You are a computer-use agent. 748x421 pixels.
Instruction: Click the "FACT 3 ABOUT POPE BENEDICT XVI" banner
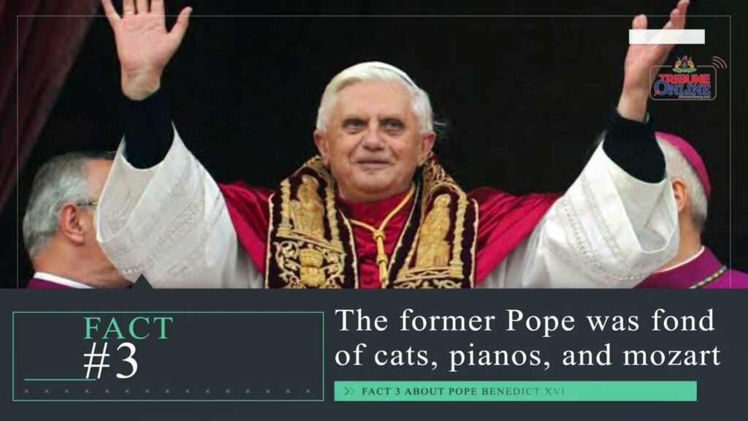click(x=515, y=392)
